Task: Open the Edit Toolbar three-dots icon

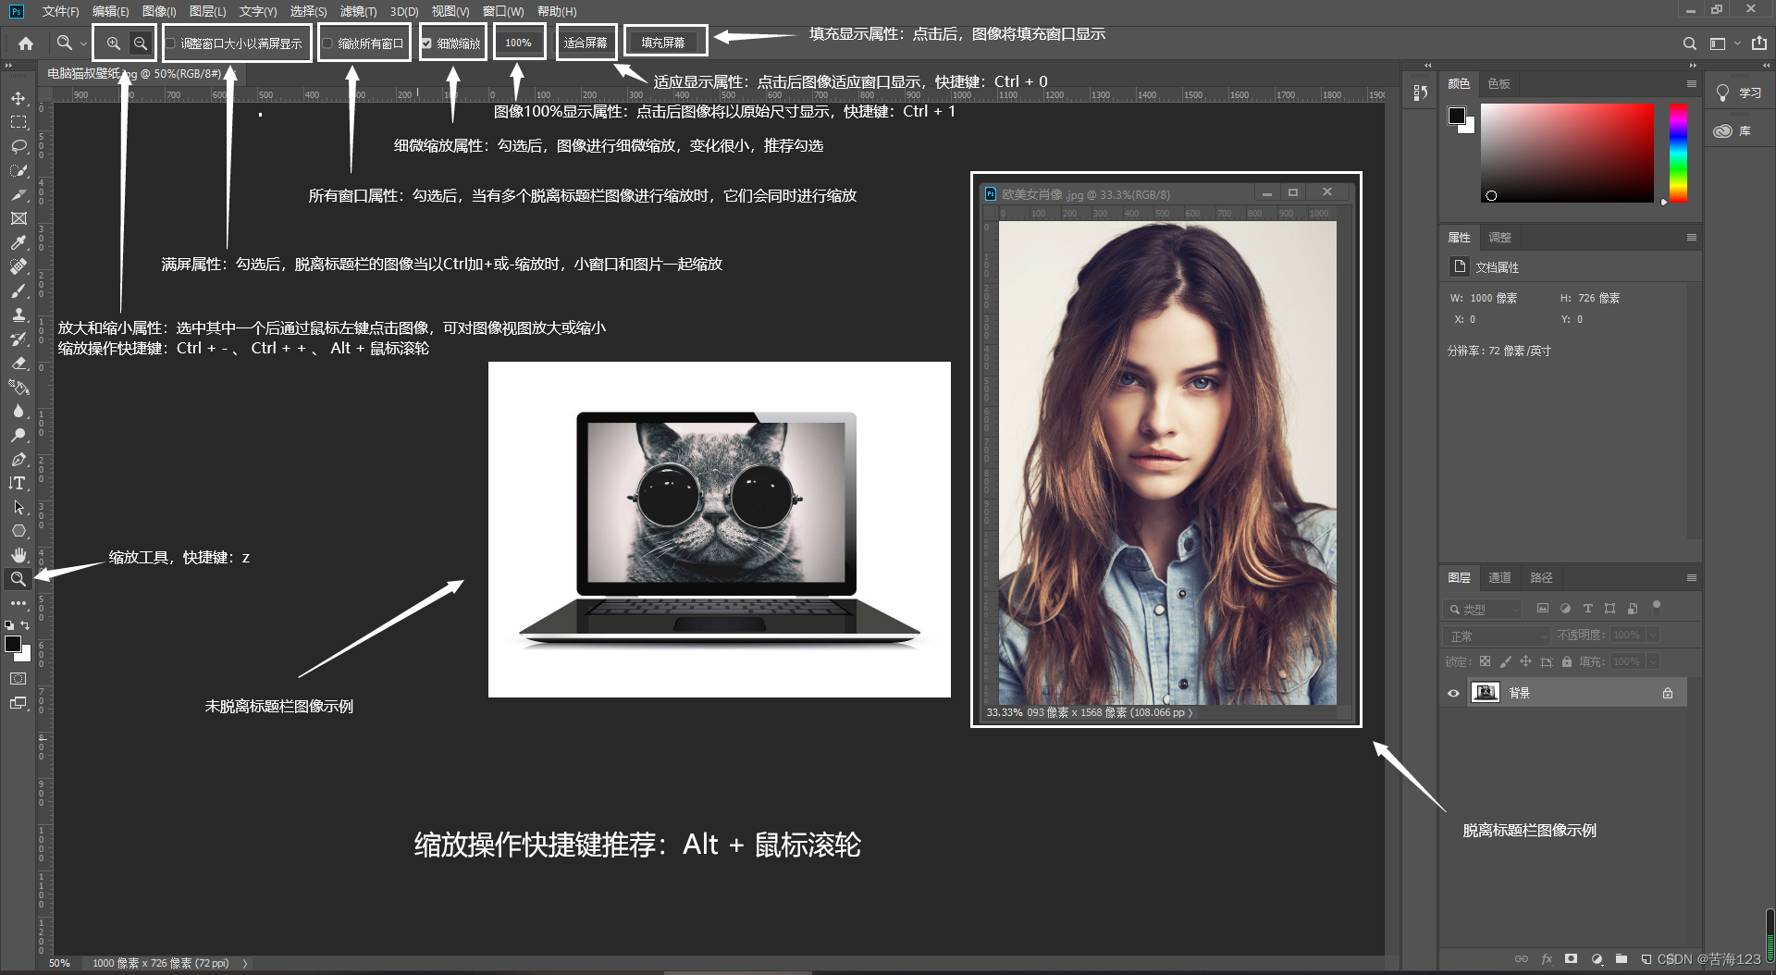Action: pos(18,603)
